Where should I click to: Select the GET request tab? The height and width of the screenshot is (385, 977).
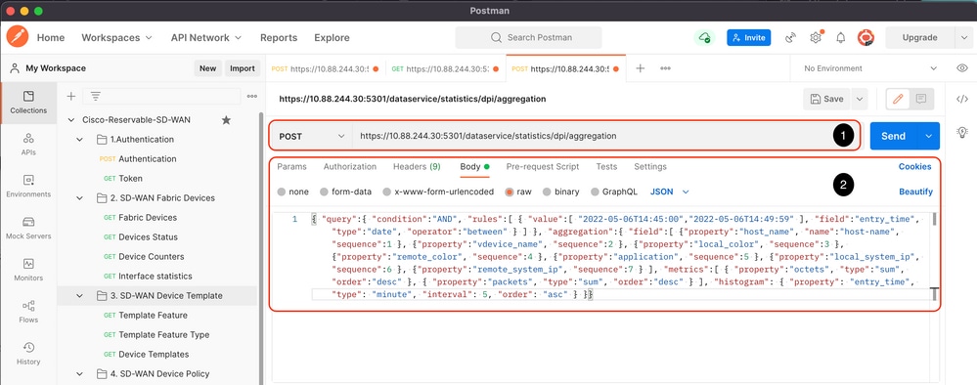point(445,69)
